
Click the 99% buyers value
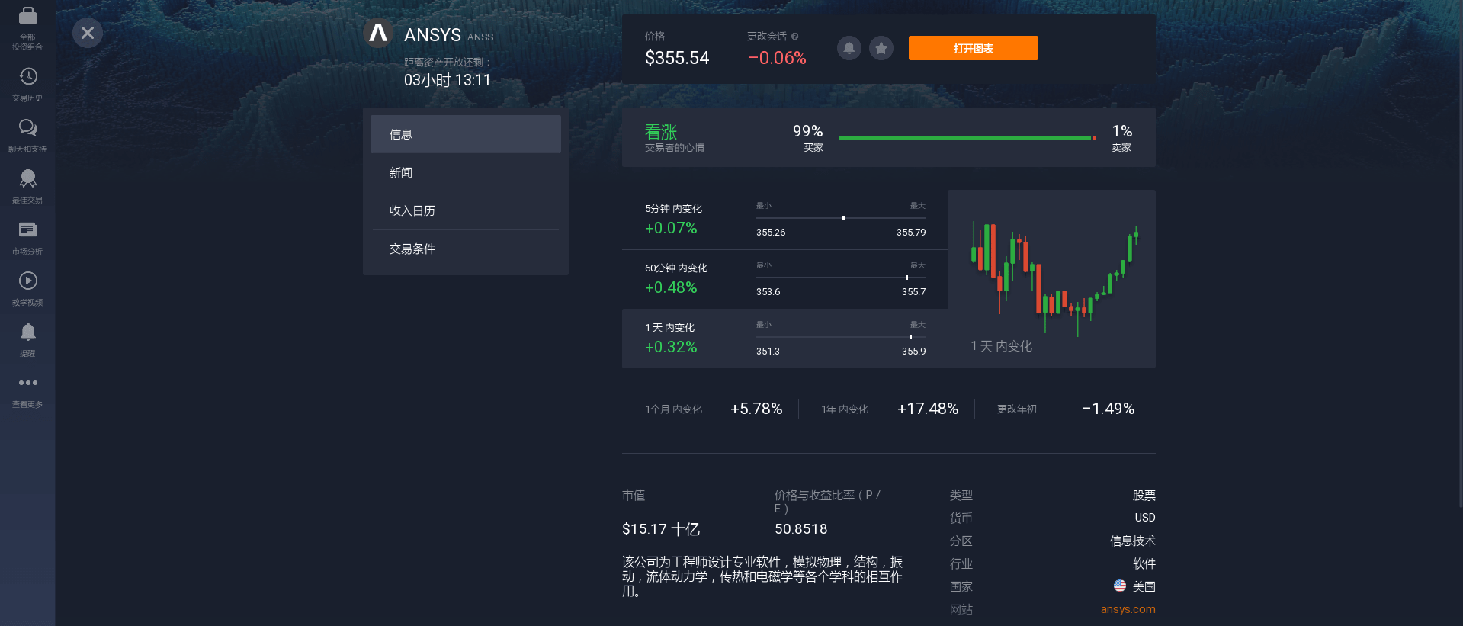click(807, 131)
